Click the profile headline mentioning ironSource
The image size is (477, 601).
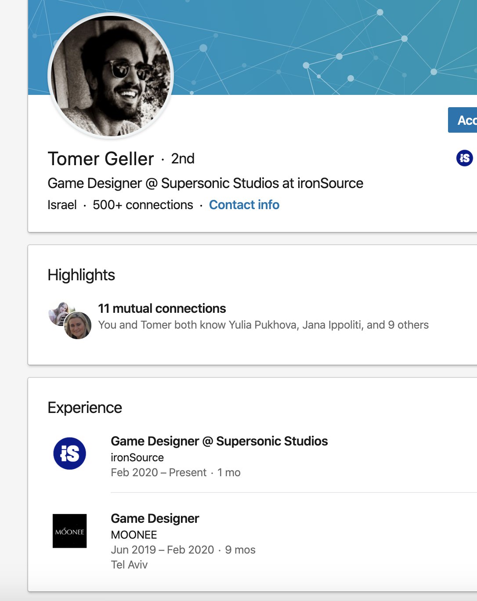pos(205,183)
